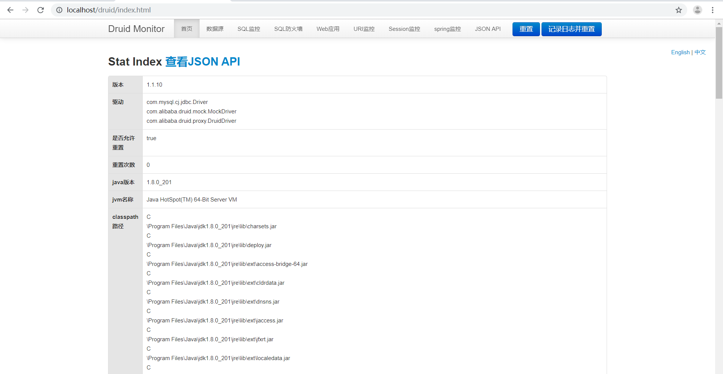Click the address bar URL field

click(361, 10)
